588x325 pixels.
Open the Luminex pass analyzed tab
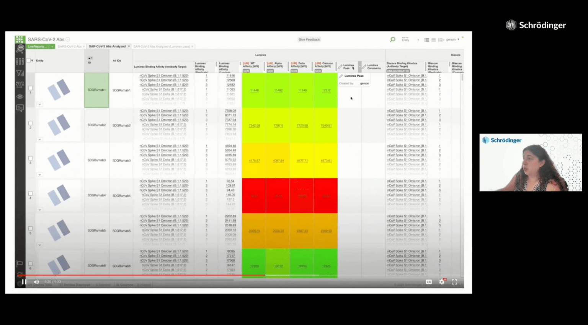tap(162, 47)
